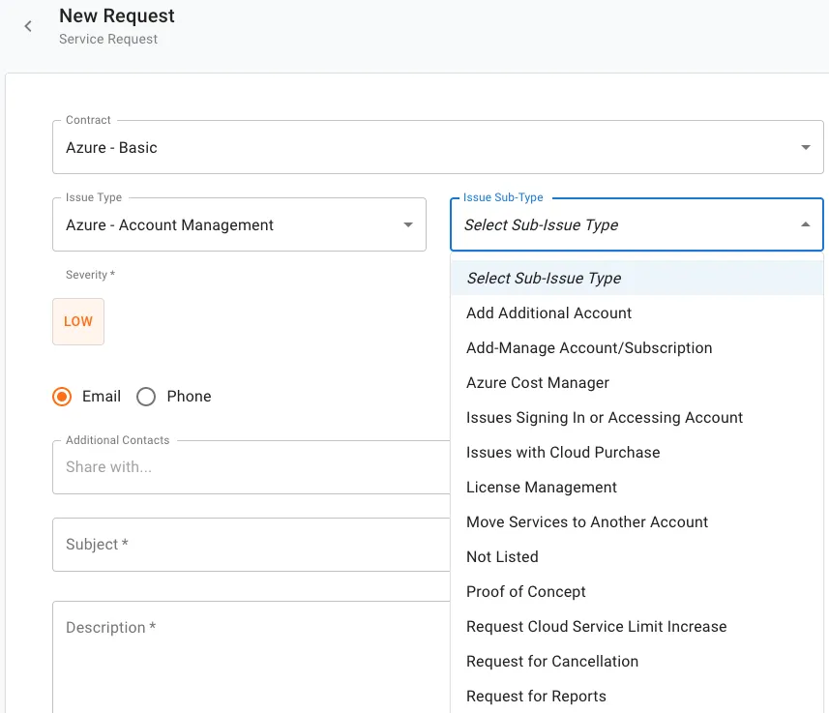This screenshot has height=713, width=829.
Task: Click the LOW severity button
Action: pos(78,321)
